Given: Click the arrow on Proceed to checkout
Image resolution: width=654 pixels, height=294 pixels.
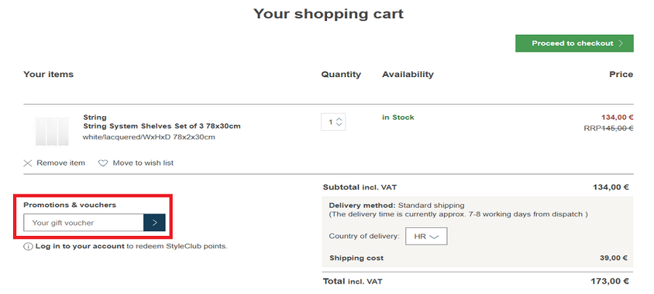Looking at the screenshot, I should [x=621, y=44].
